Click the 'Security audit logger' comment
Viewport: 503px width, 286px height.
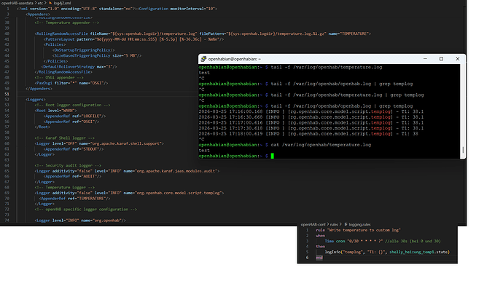coord(68,166)
